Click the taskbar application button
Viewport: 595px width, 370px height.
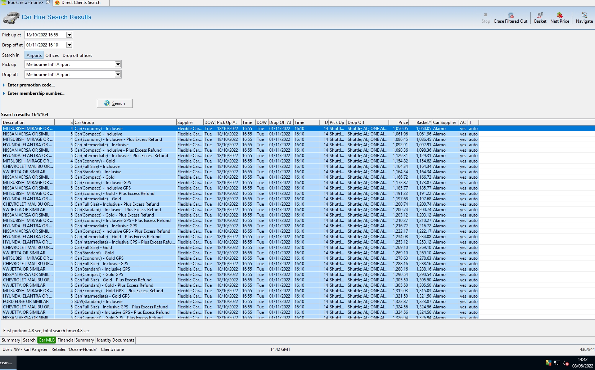click(x=8, y=363)
